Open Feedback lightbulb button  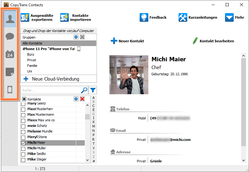pos(144,17)
